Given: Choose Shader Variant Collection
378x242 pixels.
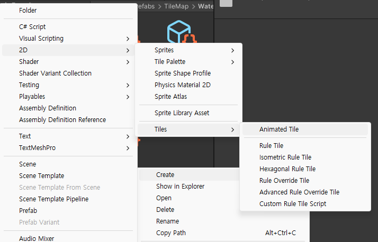Looking at the screenshot, I should (x=68, y=73).
